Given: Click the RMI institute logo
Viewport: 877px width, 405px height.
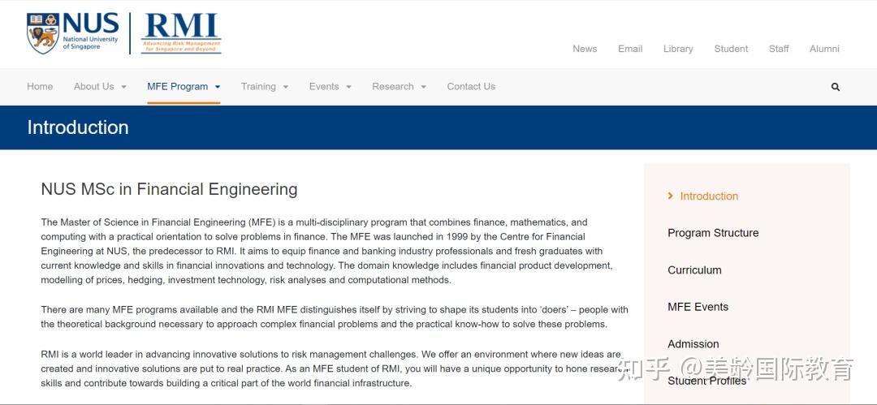Looking at the screenshot, I should [180, 33].
